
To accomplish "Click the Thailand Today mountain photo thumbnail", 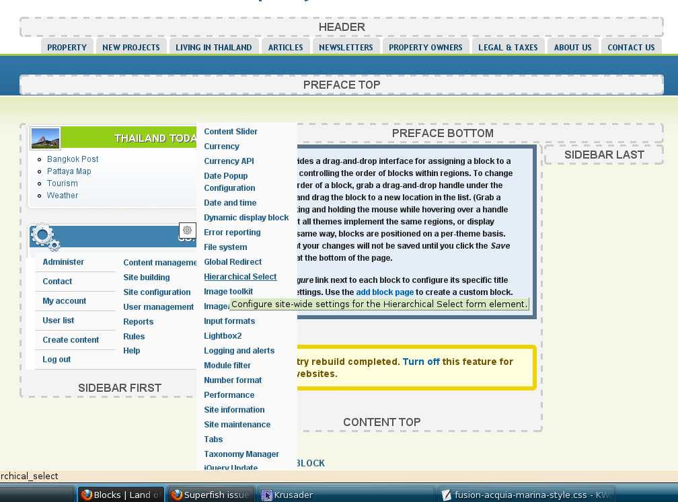I will [x=45, y=137].
